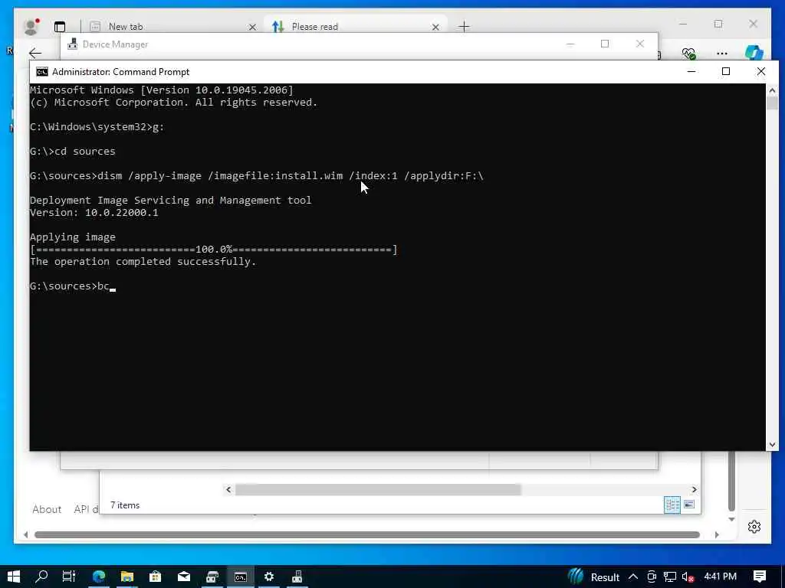Open the clock showing 4:41 PM
The image size is (785, 588).
(720, 577)
